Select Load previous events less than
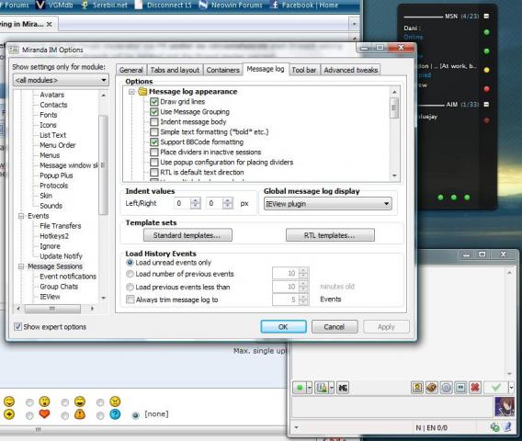Viewport: 522px width, 441px height. point(130,287)
